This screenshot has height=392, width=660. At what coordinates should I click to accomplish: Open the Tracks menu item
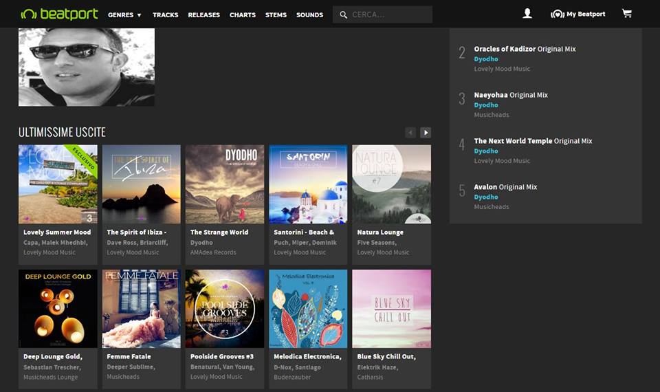(166, 14)
